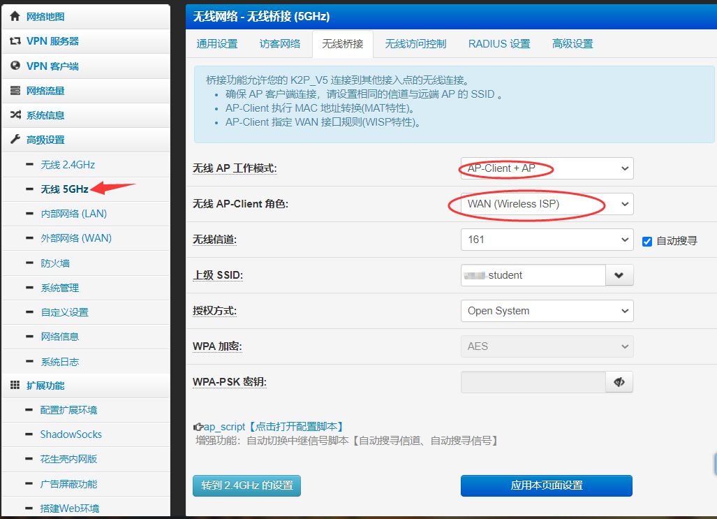Open the RADIUS 设置 tab
The image size is (717, 519).
(x=499, y=44)
